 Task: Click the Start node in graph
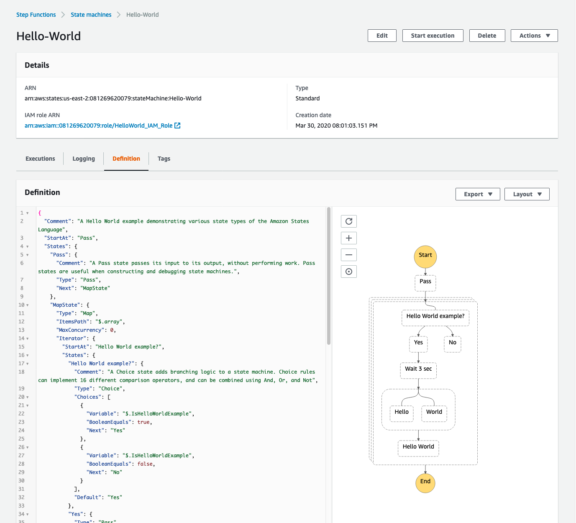tap(425, 256)
